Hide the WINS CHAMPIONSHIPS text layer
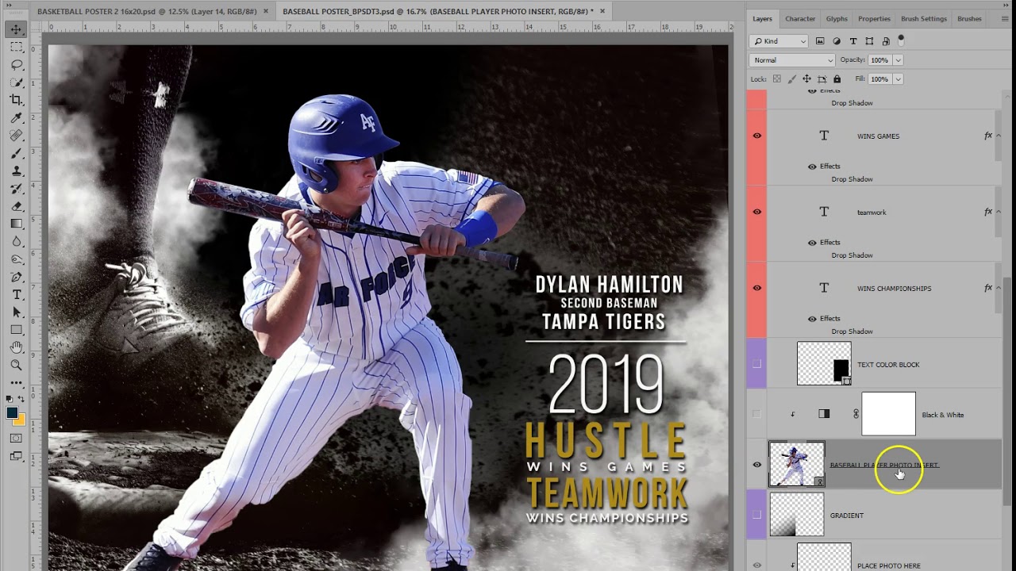This screenshot has width=1016, height=571. (x=756, y=288)
